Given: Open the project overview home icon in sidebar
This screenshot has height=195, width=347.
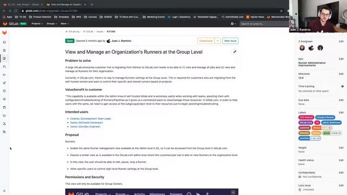Looking at the screenshot, I should coord(4,42).
